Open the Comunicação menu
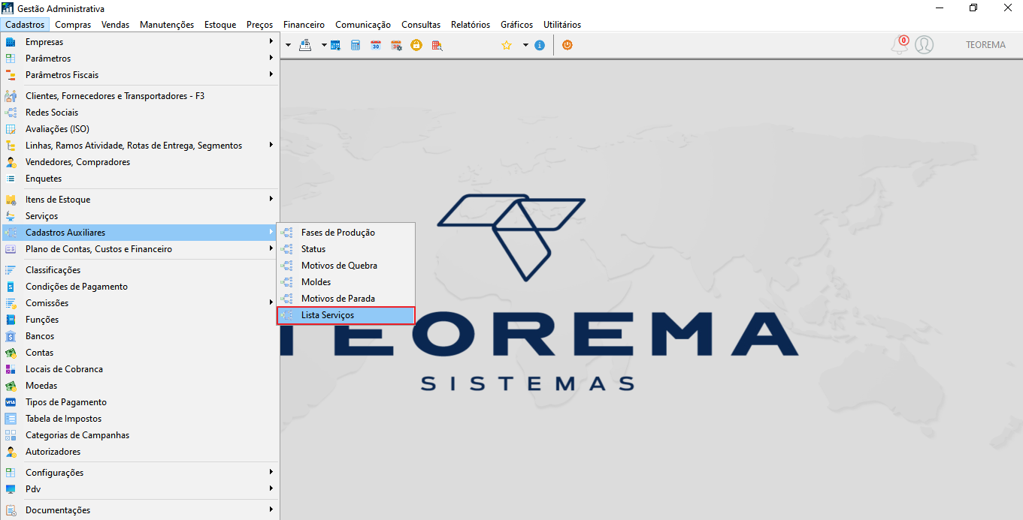This screenshot has height=520, width=1023. click(363, 25)
